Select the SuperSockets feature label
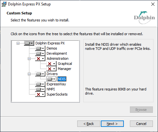The image size is (158, 132). point(57,94)
